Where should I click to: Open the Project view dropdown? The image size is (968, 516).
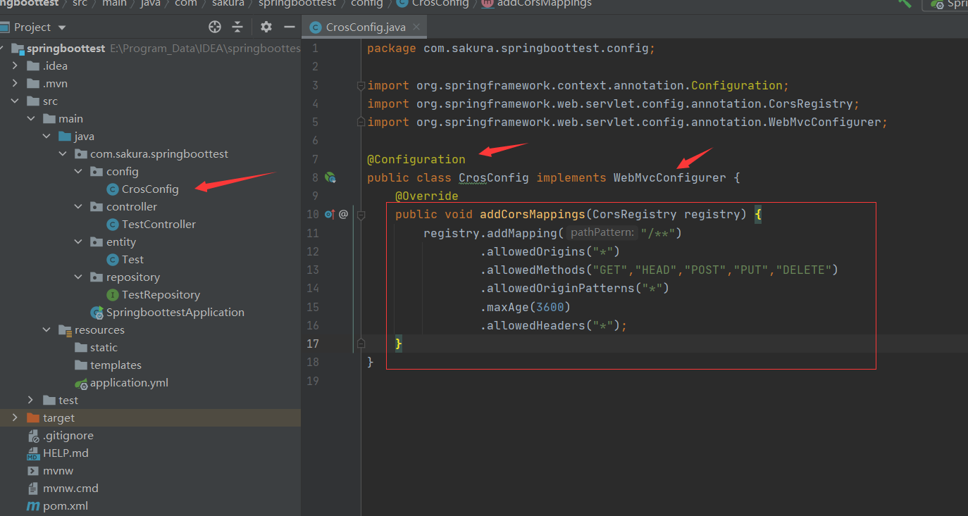pyautogui.click(x=61, y=27)
